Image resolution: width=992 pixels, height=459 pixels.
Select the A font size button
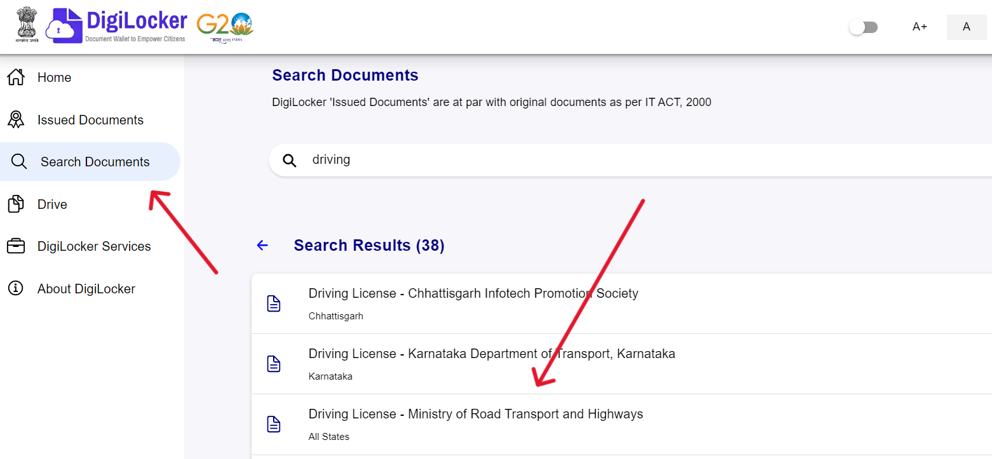[x=966, y=27]
